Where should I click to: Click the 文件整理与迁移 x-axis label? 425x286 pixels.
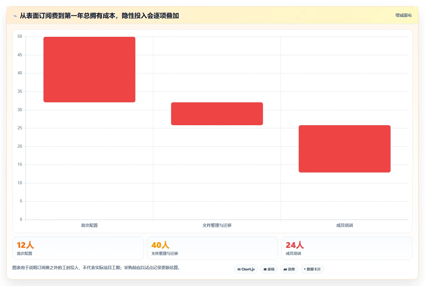pos(217,225)
